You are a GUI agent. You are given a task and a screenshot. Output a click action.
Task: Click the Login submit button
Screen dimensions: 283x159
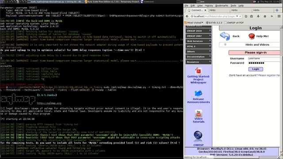256,69
